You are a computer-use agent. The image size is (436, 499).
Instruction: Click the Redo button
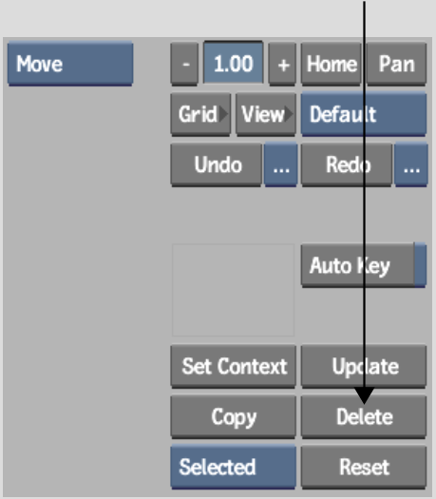pyautogui.click(x=347, y=164)
